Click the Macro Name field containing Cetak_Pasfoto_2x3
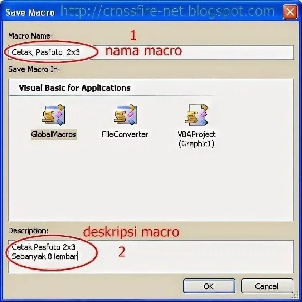This screenshot has height=302, width=302. (x=151, y=52)
